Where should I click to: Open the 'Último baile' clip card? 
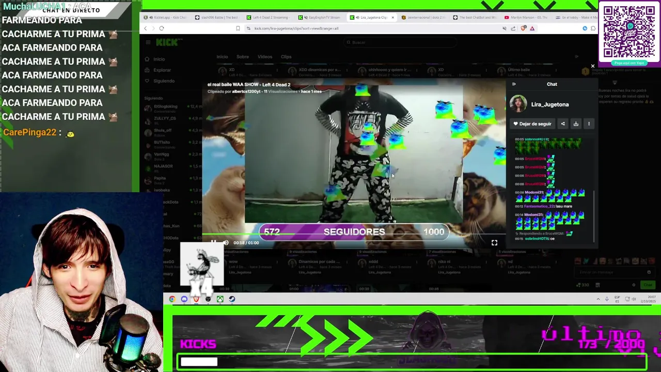[527, 72]
